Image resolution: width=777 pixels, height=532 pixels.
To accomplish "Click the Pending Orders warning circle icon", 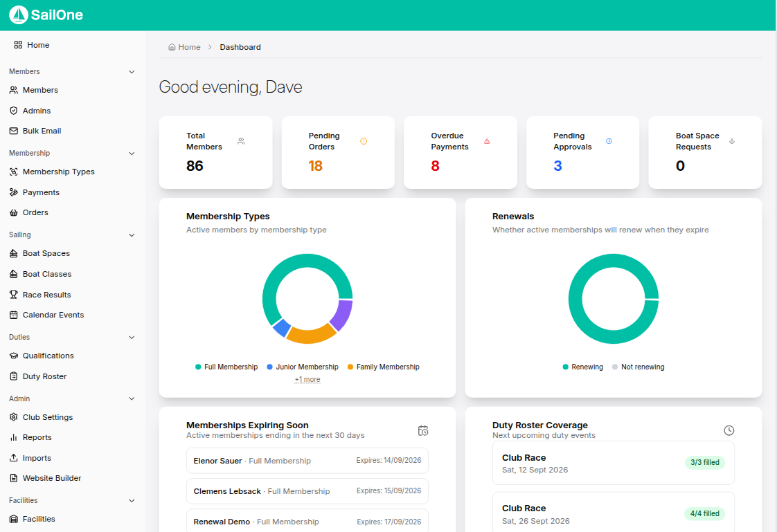I will (x=364, y=142).
